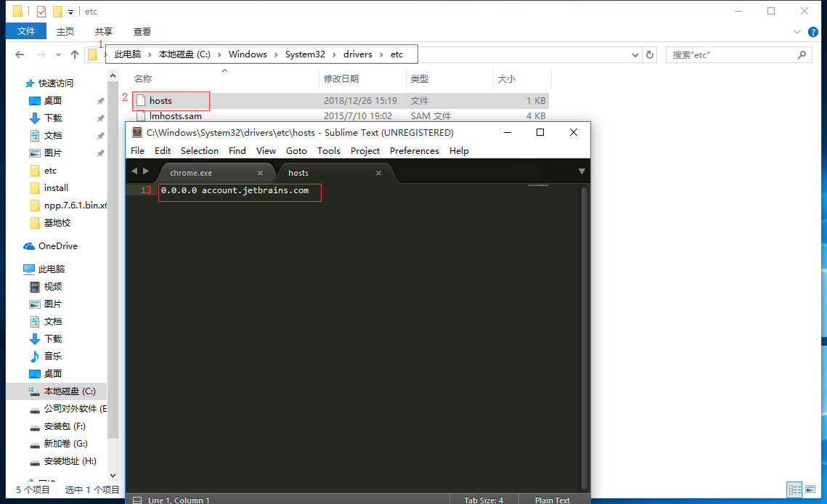The image size is (827, 504).
Task: Close the hosts tab in Sublime
Action: click(378, 173)
